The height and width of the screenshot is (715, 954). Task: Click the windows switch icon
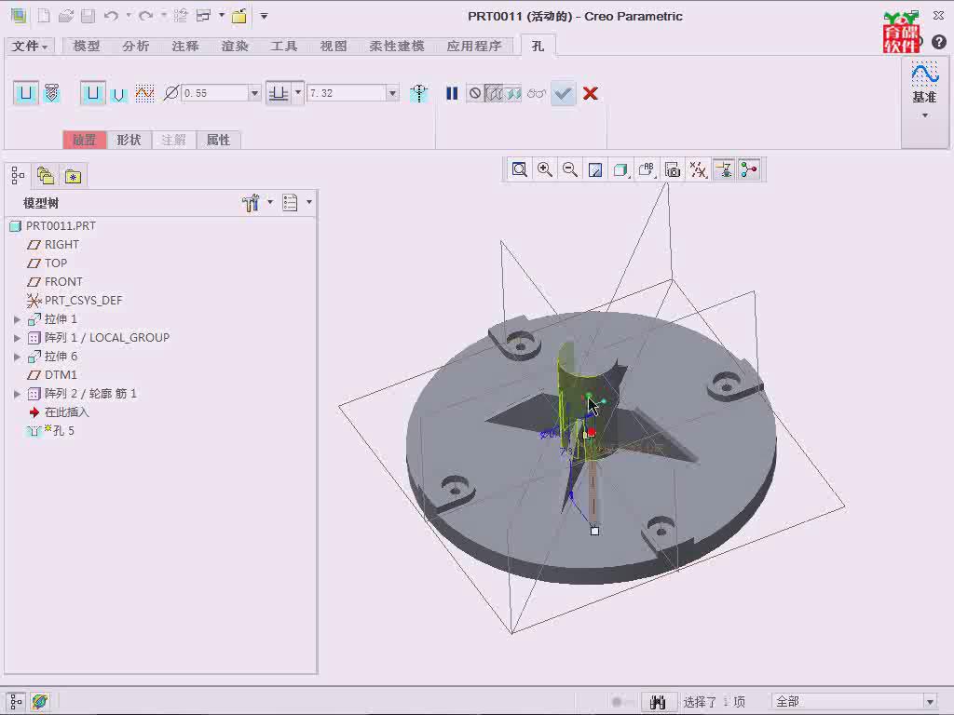pyautogui.click(x=204, y=16)
